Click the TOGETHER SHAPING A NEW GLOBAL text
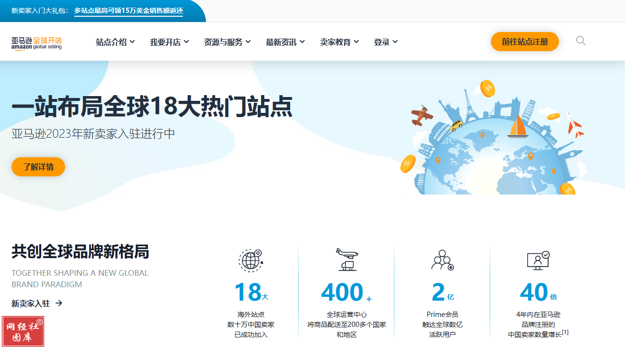Viewport: 625px width, 347px height. 80,273
